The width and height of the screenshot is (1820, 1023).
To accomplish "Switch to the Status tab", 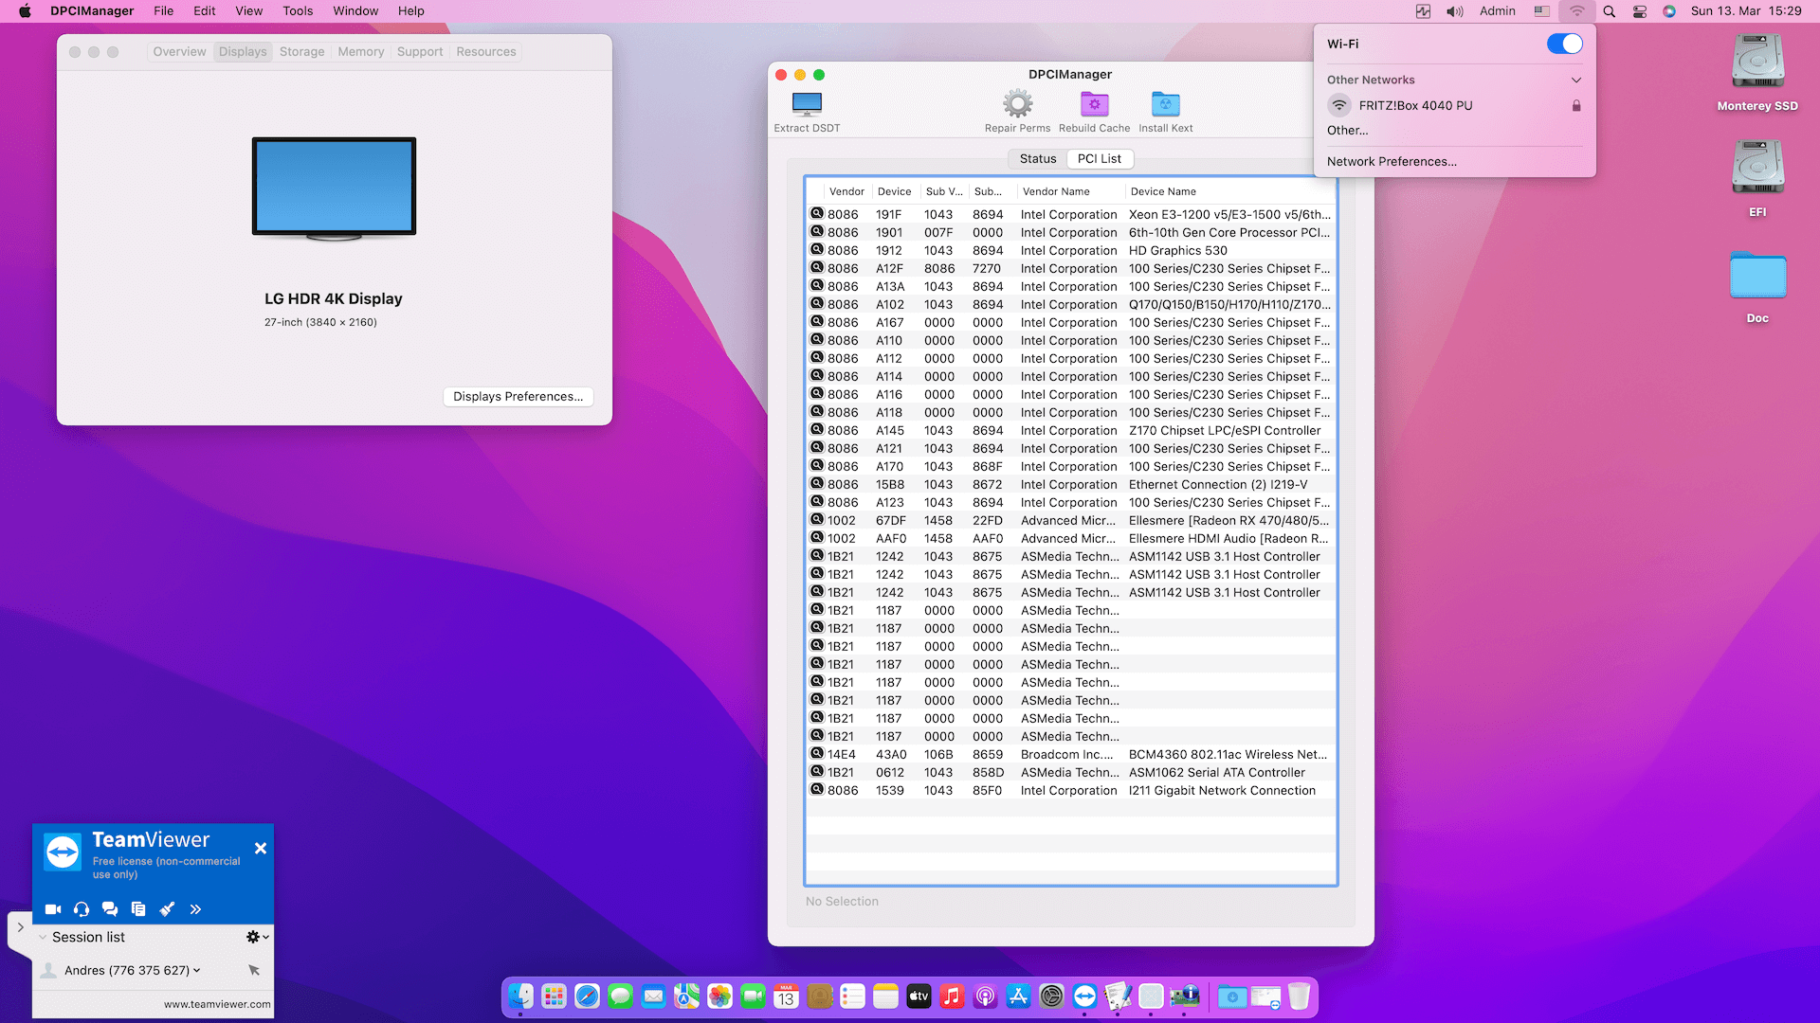I will (x=1037, y=159).
